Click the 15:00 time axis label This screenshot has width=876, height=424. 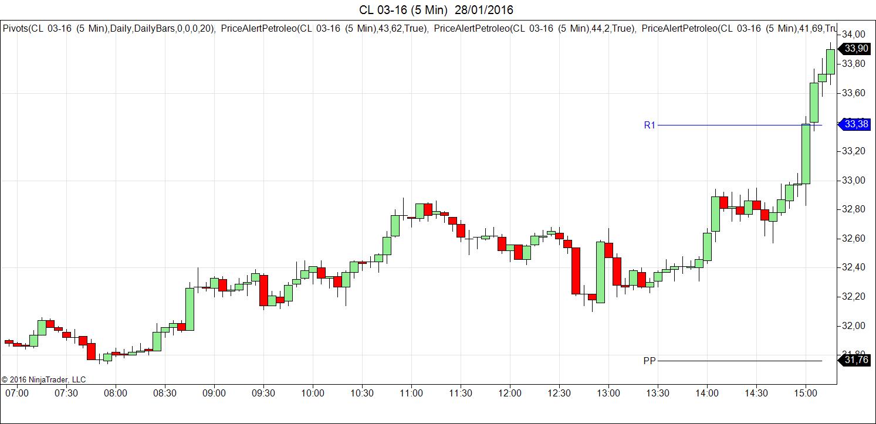click(806, 393)
